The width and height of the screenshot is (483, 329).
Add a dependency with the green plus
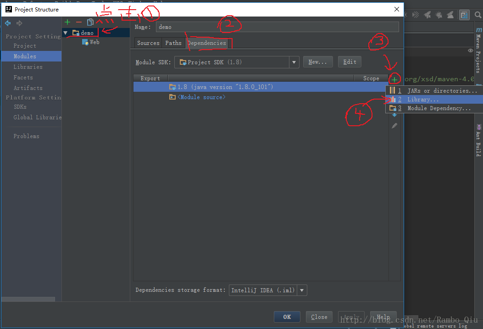[x=394, y=80]
